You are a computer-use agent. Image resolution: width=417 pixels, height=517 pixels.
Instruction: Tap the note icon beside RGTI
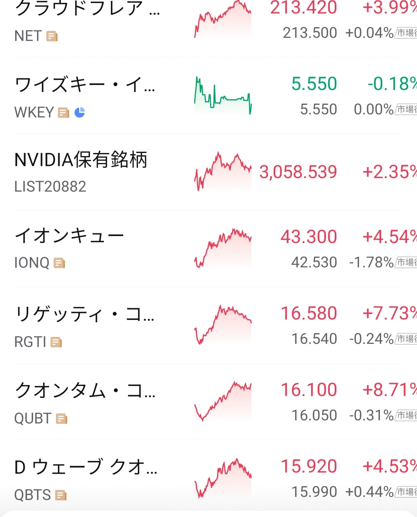point(56,342)
